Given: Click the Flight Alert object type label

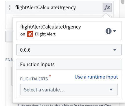Looking at the screenshot, I should coord(45,34).
